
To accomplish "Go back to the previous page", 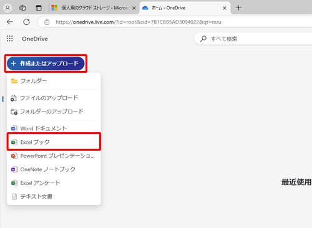I will tap(10, 22).
